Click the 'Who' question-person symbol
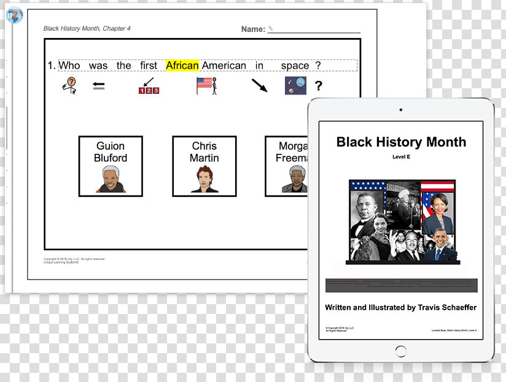This screenshot has height=382, width=506. click(x=70, y=86)
